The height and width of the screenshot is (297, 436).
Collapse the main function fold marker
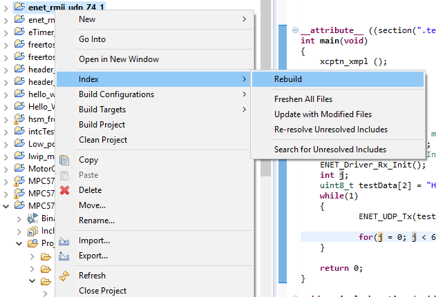click(x=295, y=30)
